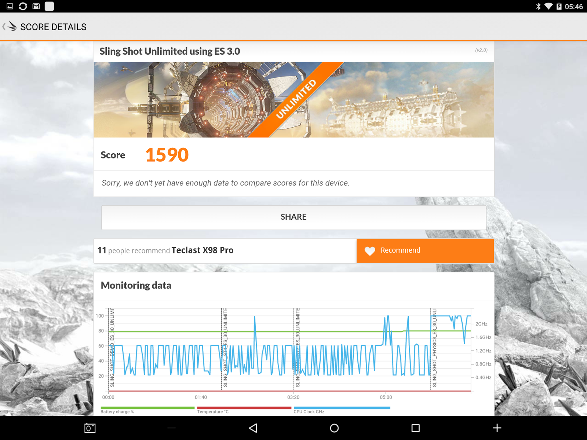This screenshot has width=587, height=440.
Task: Tap the Temperature °C legend bar
Action: tap(244, 408)
